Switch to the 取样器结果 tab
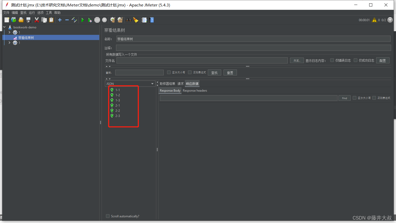Screen dimensions: 396x223 coord(167,84)
